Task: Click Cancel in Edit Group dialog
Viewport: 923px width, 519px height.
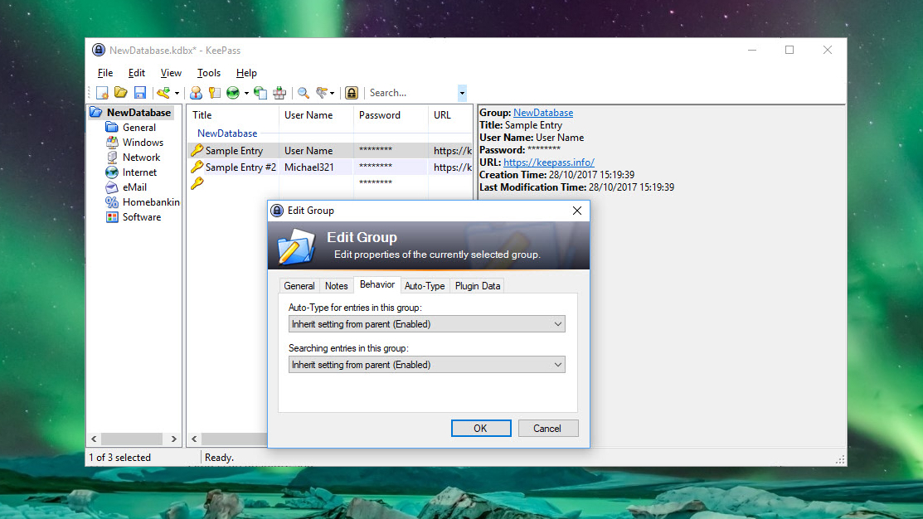Action: coord(548,429)
